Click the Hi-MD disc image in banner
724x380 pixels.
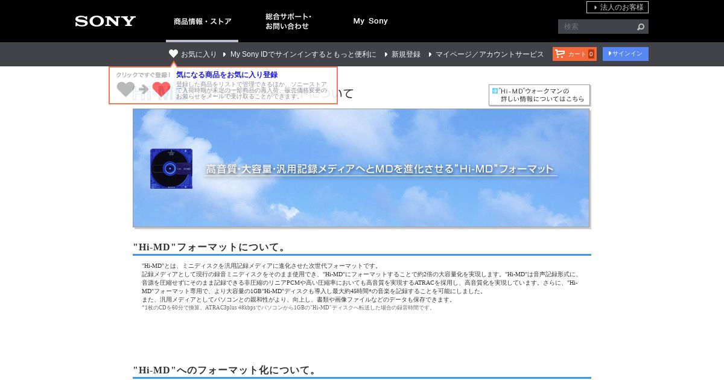click(171, 169)
